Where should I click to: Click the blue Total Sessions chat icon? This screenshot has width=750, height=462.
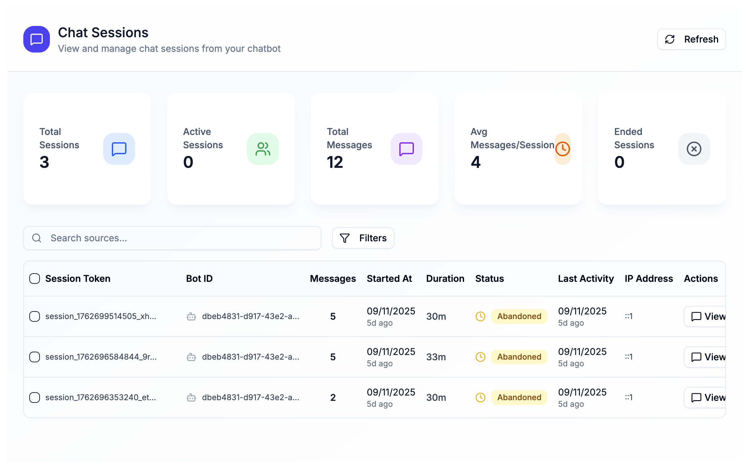[119, 149]
